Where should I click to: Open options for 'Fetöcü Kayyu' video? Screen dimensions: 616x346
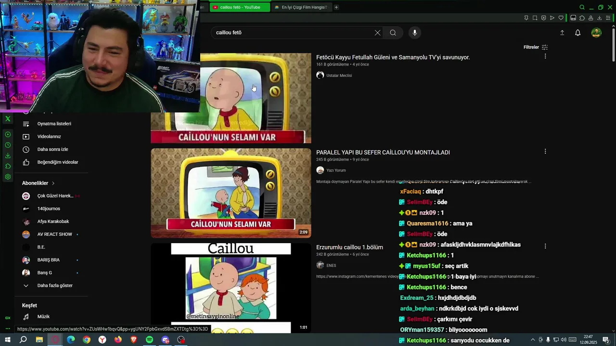545,56
